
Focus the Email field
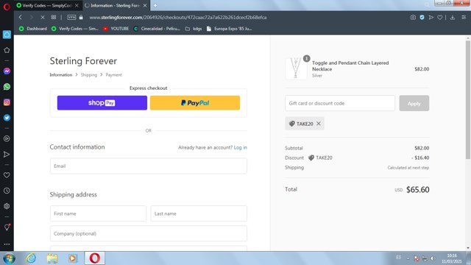pos(149,166)
